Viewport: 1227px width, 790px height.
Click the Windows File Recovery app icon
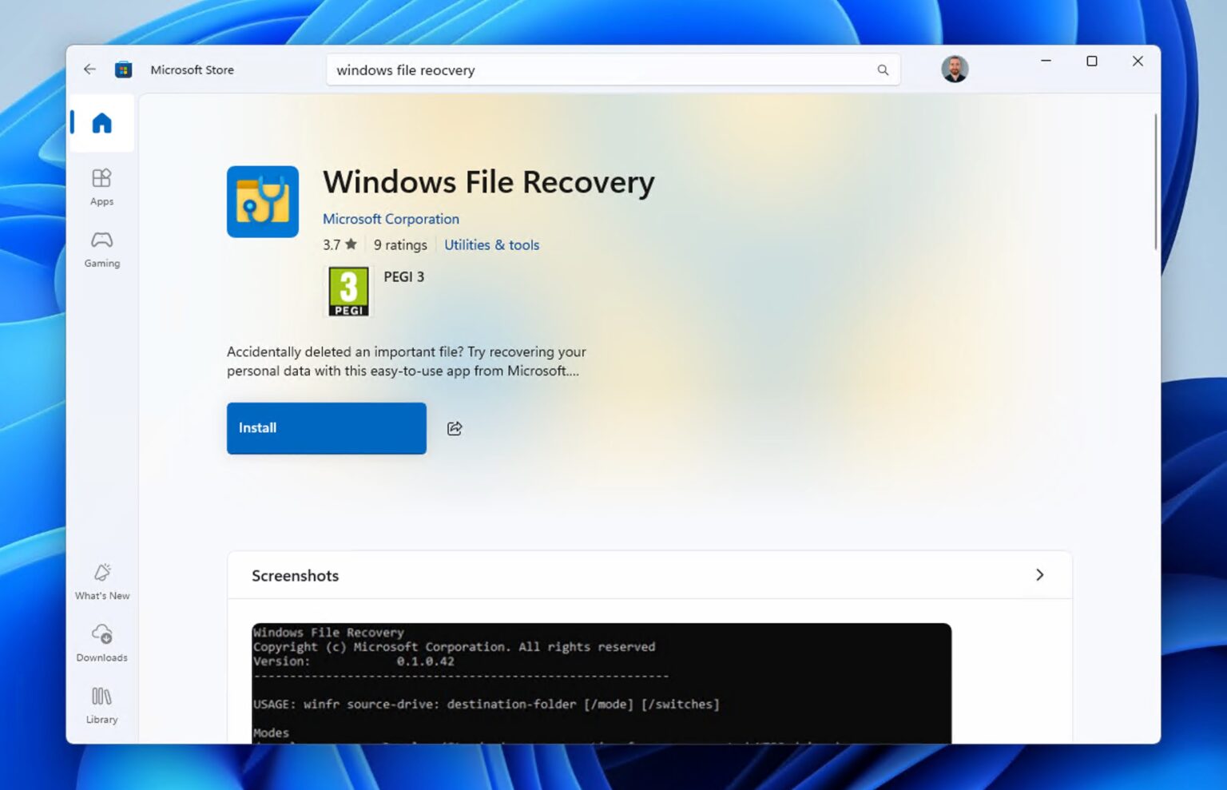click(x=263, y=201)
